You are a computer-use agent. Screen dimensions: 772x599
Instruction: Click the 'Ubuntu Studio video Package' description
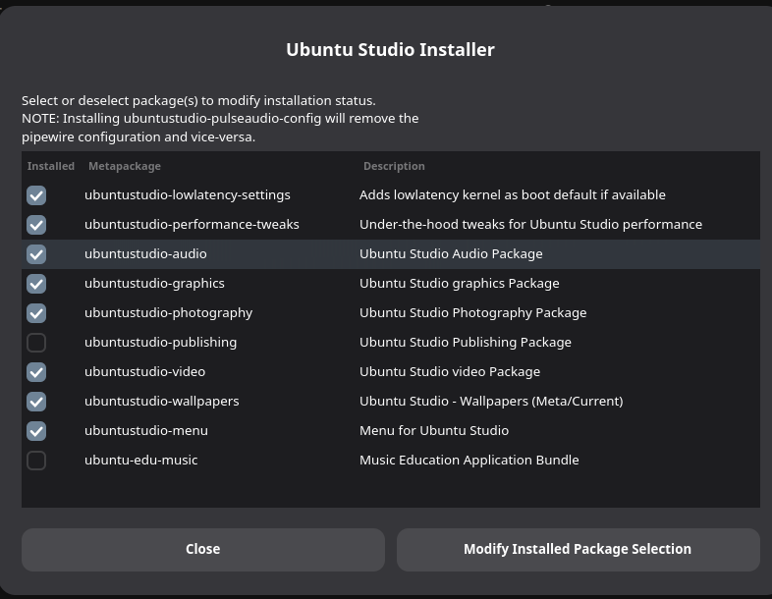[450, 372]
